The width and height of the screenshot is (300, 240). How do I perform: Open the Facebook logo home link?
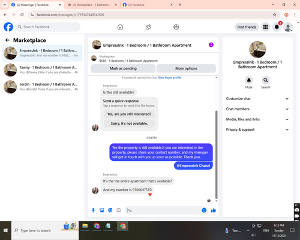click(x=8, y=27)
